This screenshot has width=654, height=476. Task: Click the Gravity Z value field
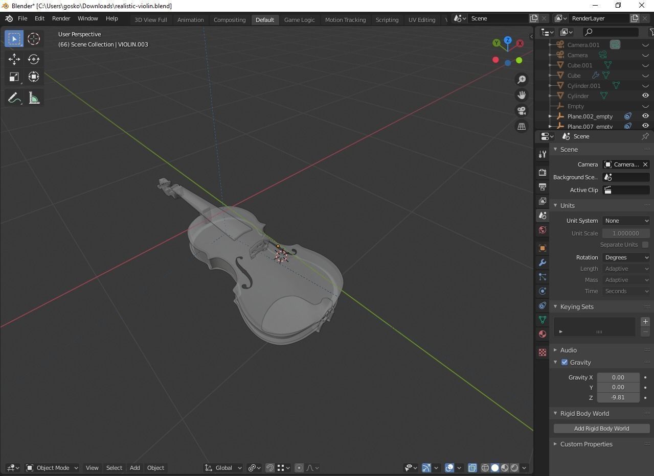tap(618, 397)
